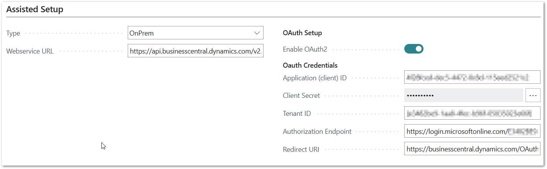Click the Client Secret ellipsis button
This screenshot has width=547, height=169.
[532, 95]
